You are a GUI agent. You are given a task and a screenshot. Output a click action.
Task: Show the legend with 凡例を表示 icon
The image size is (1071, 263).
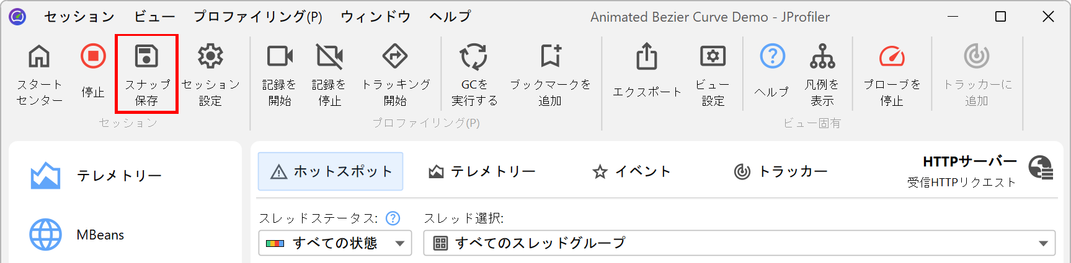tap(822, 57)
